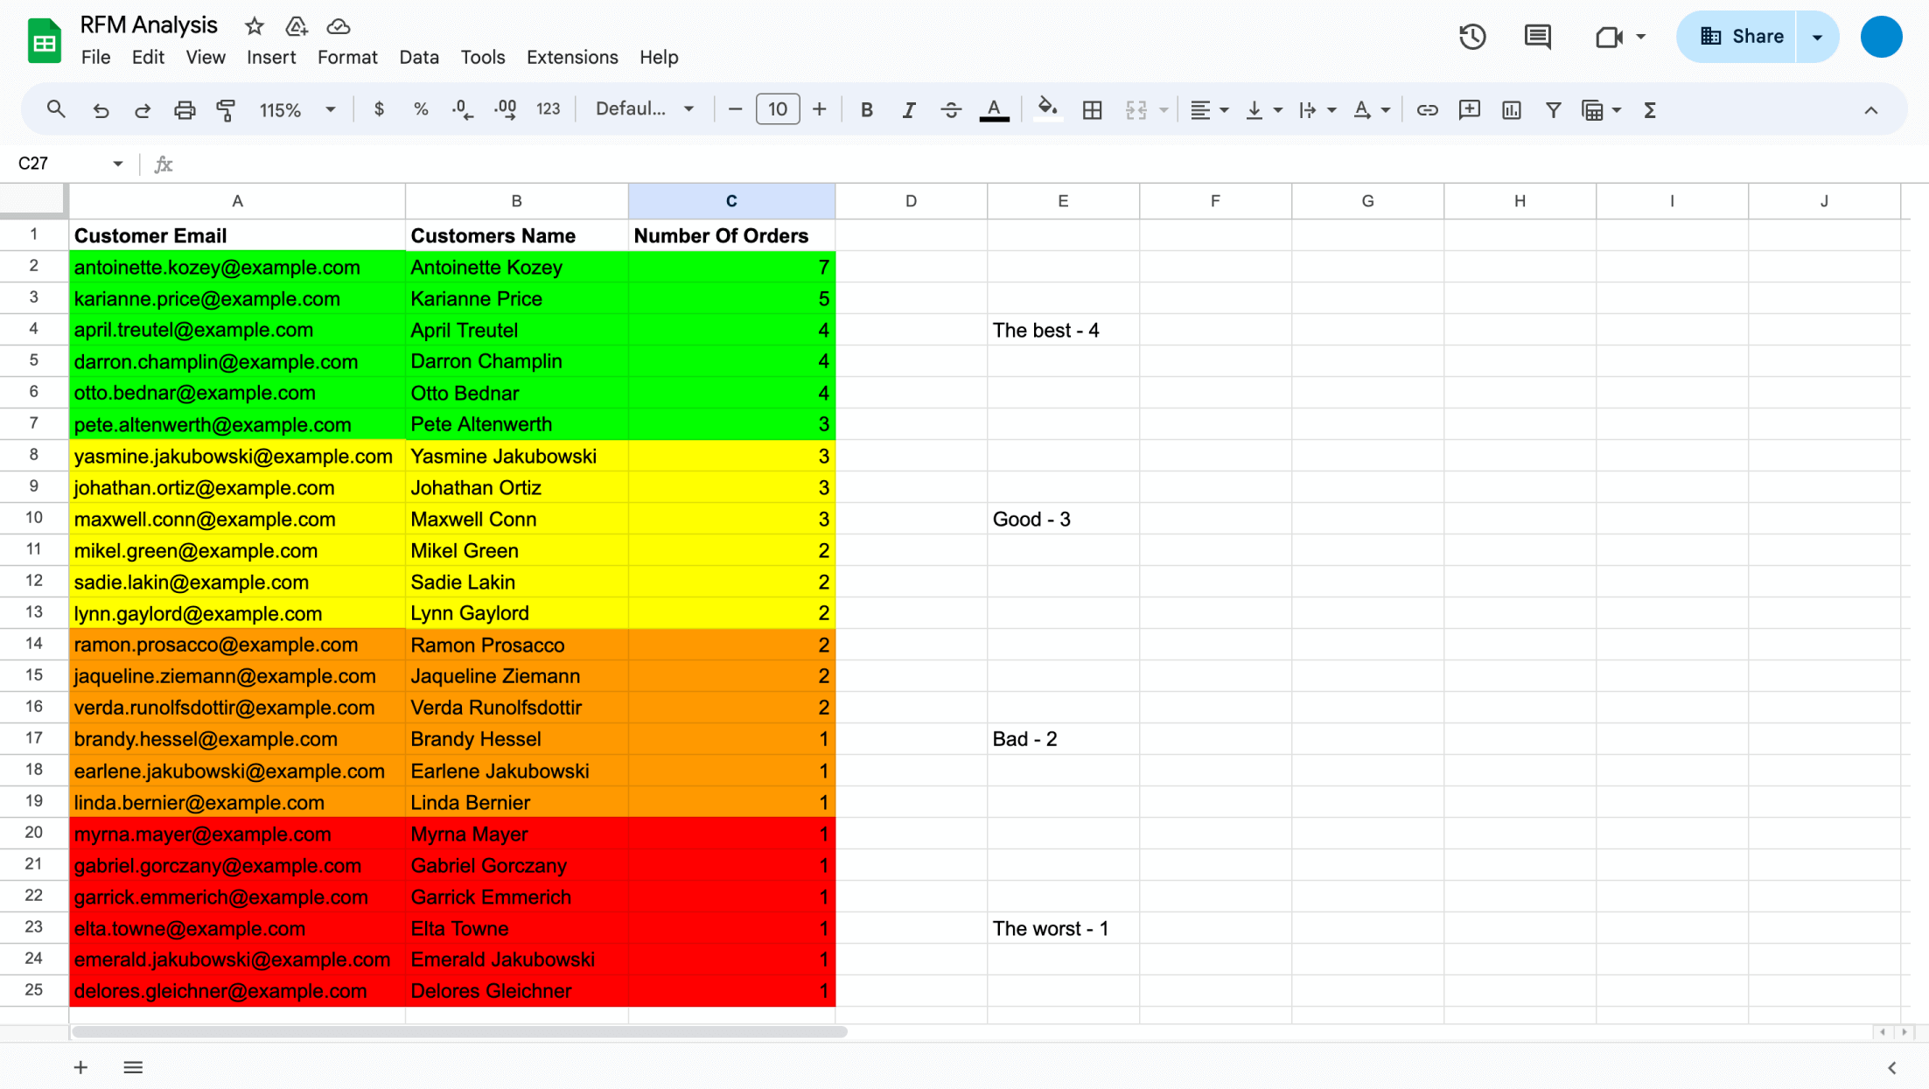Insert a link
The height and width of the screenshot is (1089, 1929).
(x=1427, y=109)
